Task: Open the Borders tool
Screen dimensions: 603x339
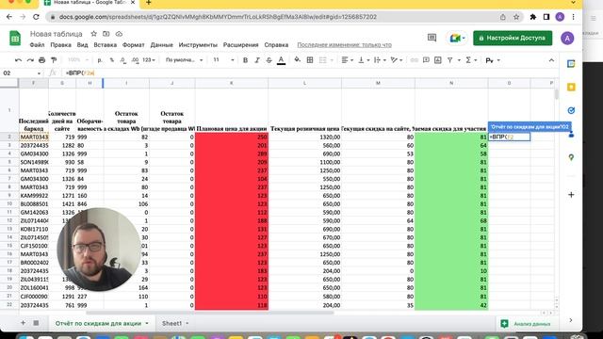Action: pyautogui.click(x=310, y=60)
